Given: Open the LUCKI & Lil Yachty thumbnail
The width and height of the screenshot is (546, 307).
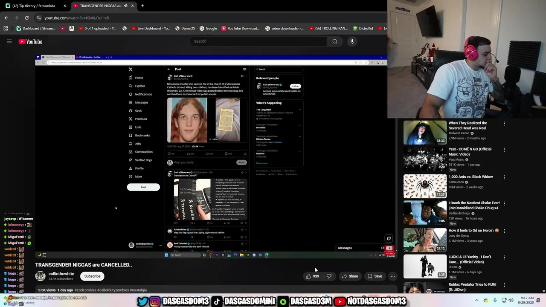Looking at the screenshot, I should click(x=425, y=266).
